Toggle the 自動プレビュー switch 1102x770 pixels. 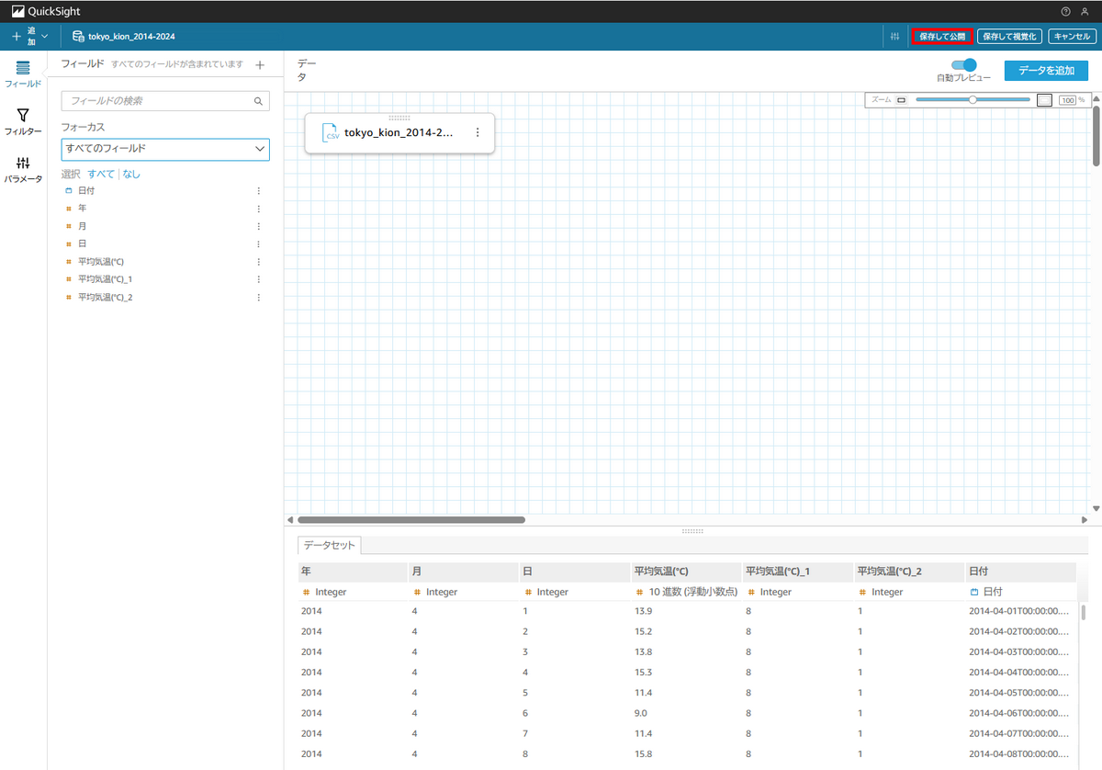click(963, 65)
